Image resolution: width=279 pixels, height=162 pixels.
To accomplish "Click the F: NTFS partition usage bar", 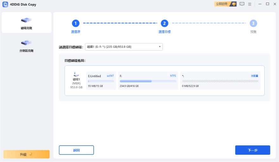I will (x=148, y=81).
